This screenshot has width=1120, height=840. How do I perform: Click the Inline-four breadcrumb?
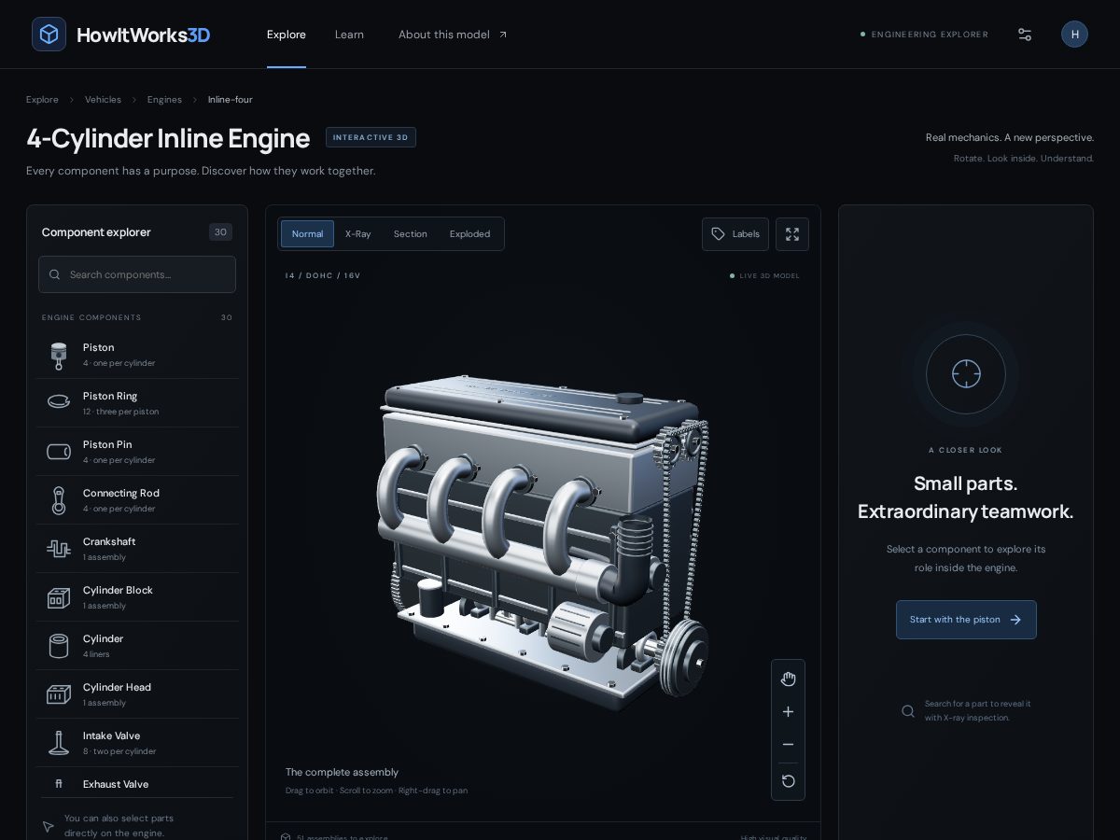pos(230,100)
